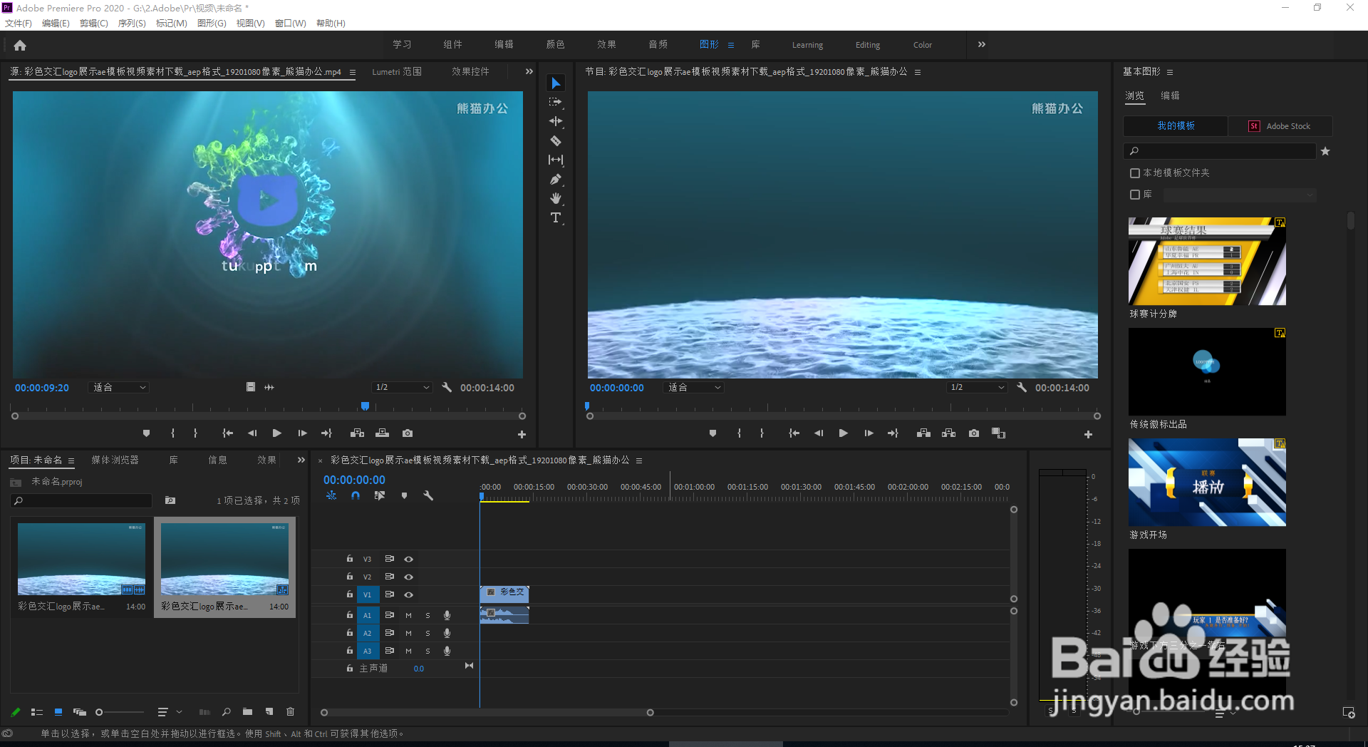
Task: Open Program monitor 1/2 resolution dropdown
Action: point(977,388)
